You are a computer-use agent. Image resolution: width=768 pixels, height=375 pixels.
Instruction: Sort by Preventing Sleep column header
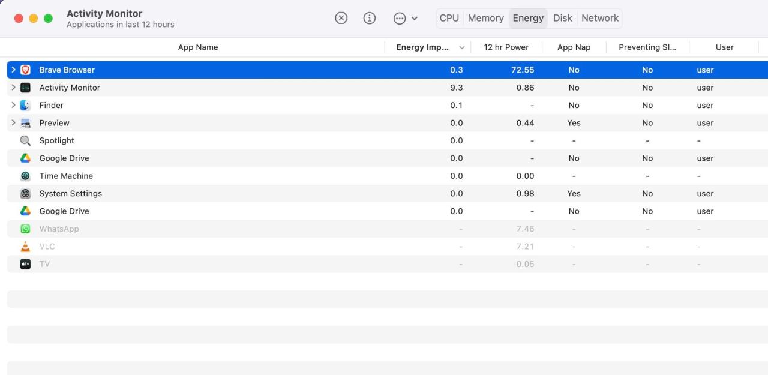(647, 47)
